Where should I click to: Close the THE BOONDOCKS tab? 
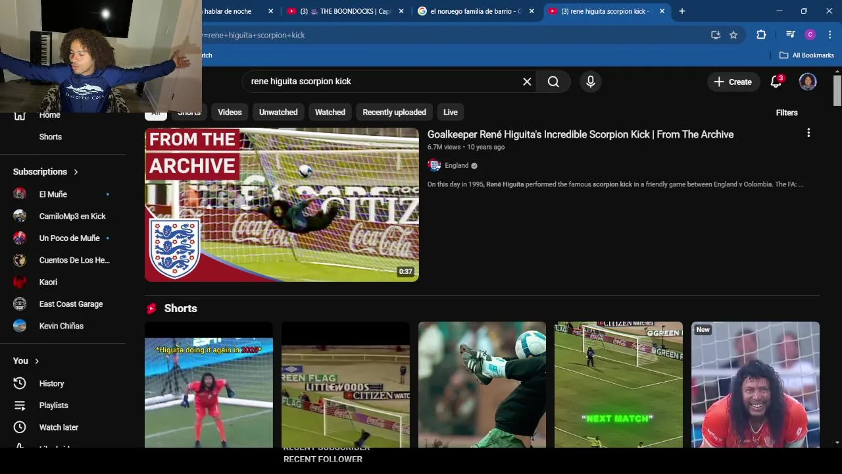point(401,11)
